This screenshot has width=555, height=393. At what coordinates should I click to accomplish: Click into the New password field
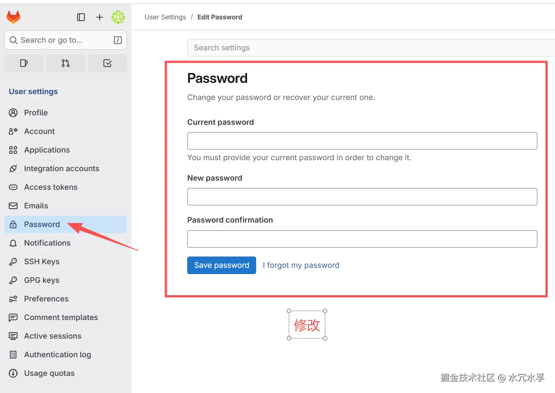pyautogui.click(x=362, y=197)
